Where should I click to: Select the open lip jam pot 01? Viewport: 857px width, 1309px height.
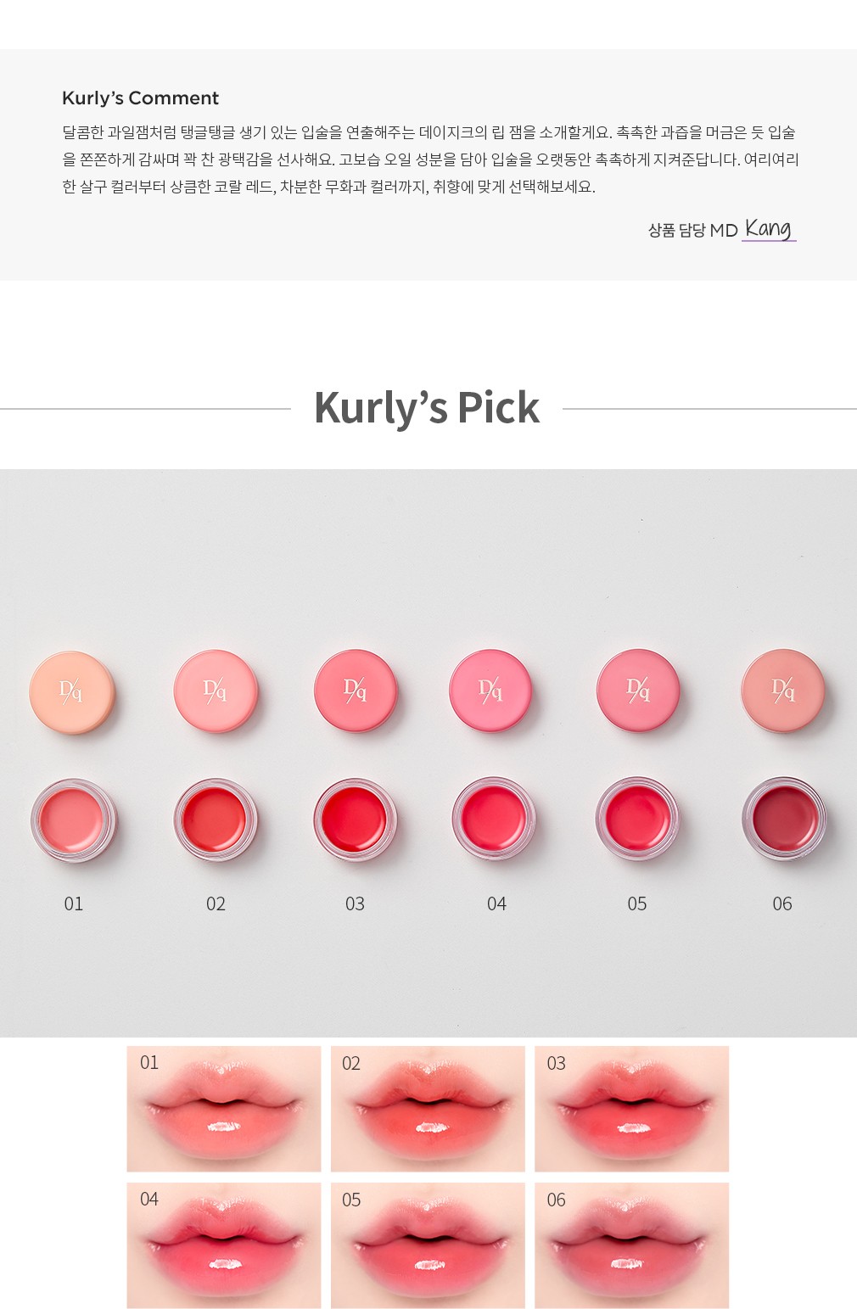point(73,820)
